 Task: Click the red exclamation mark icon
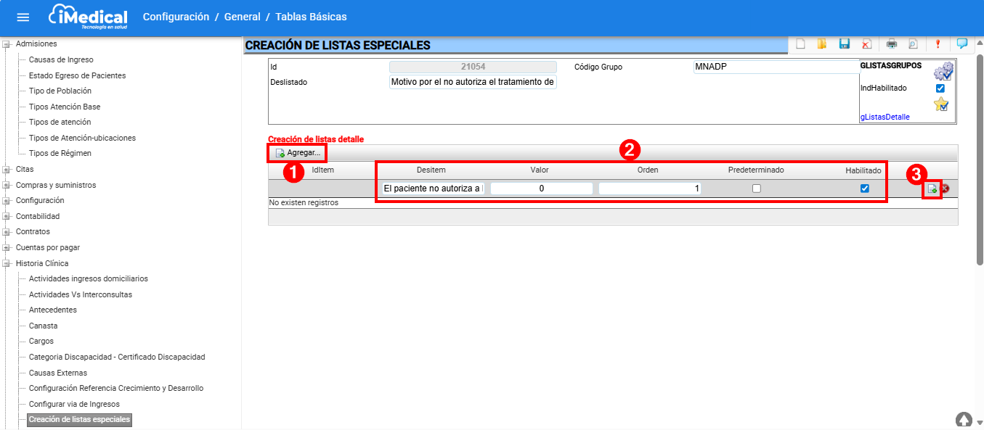point(938,44)
